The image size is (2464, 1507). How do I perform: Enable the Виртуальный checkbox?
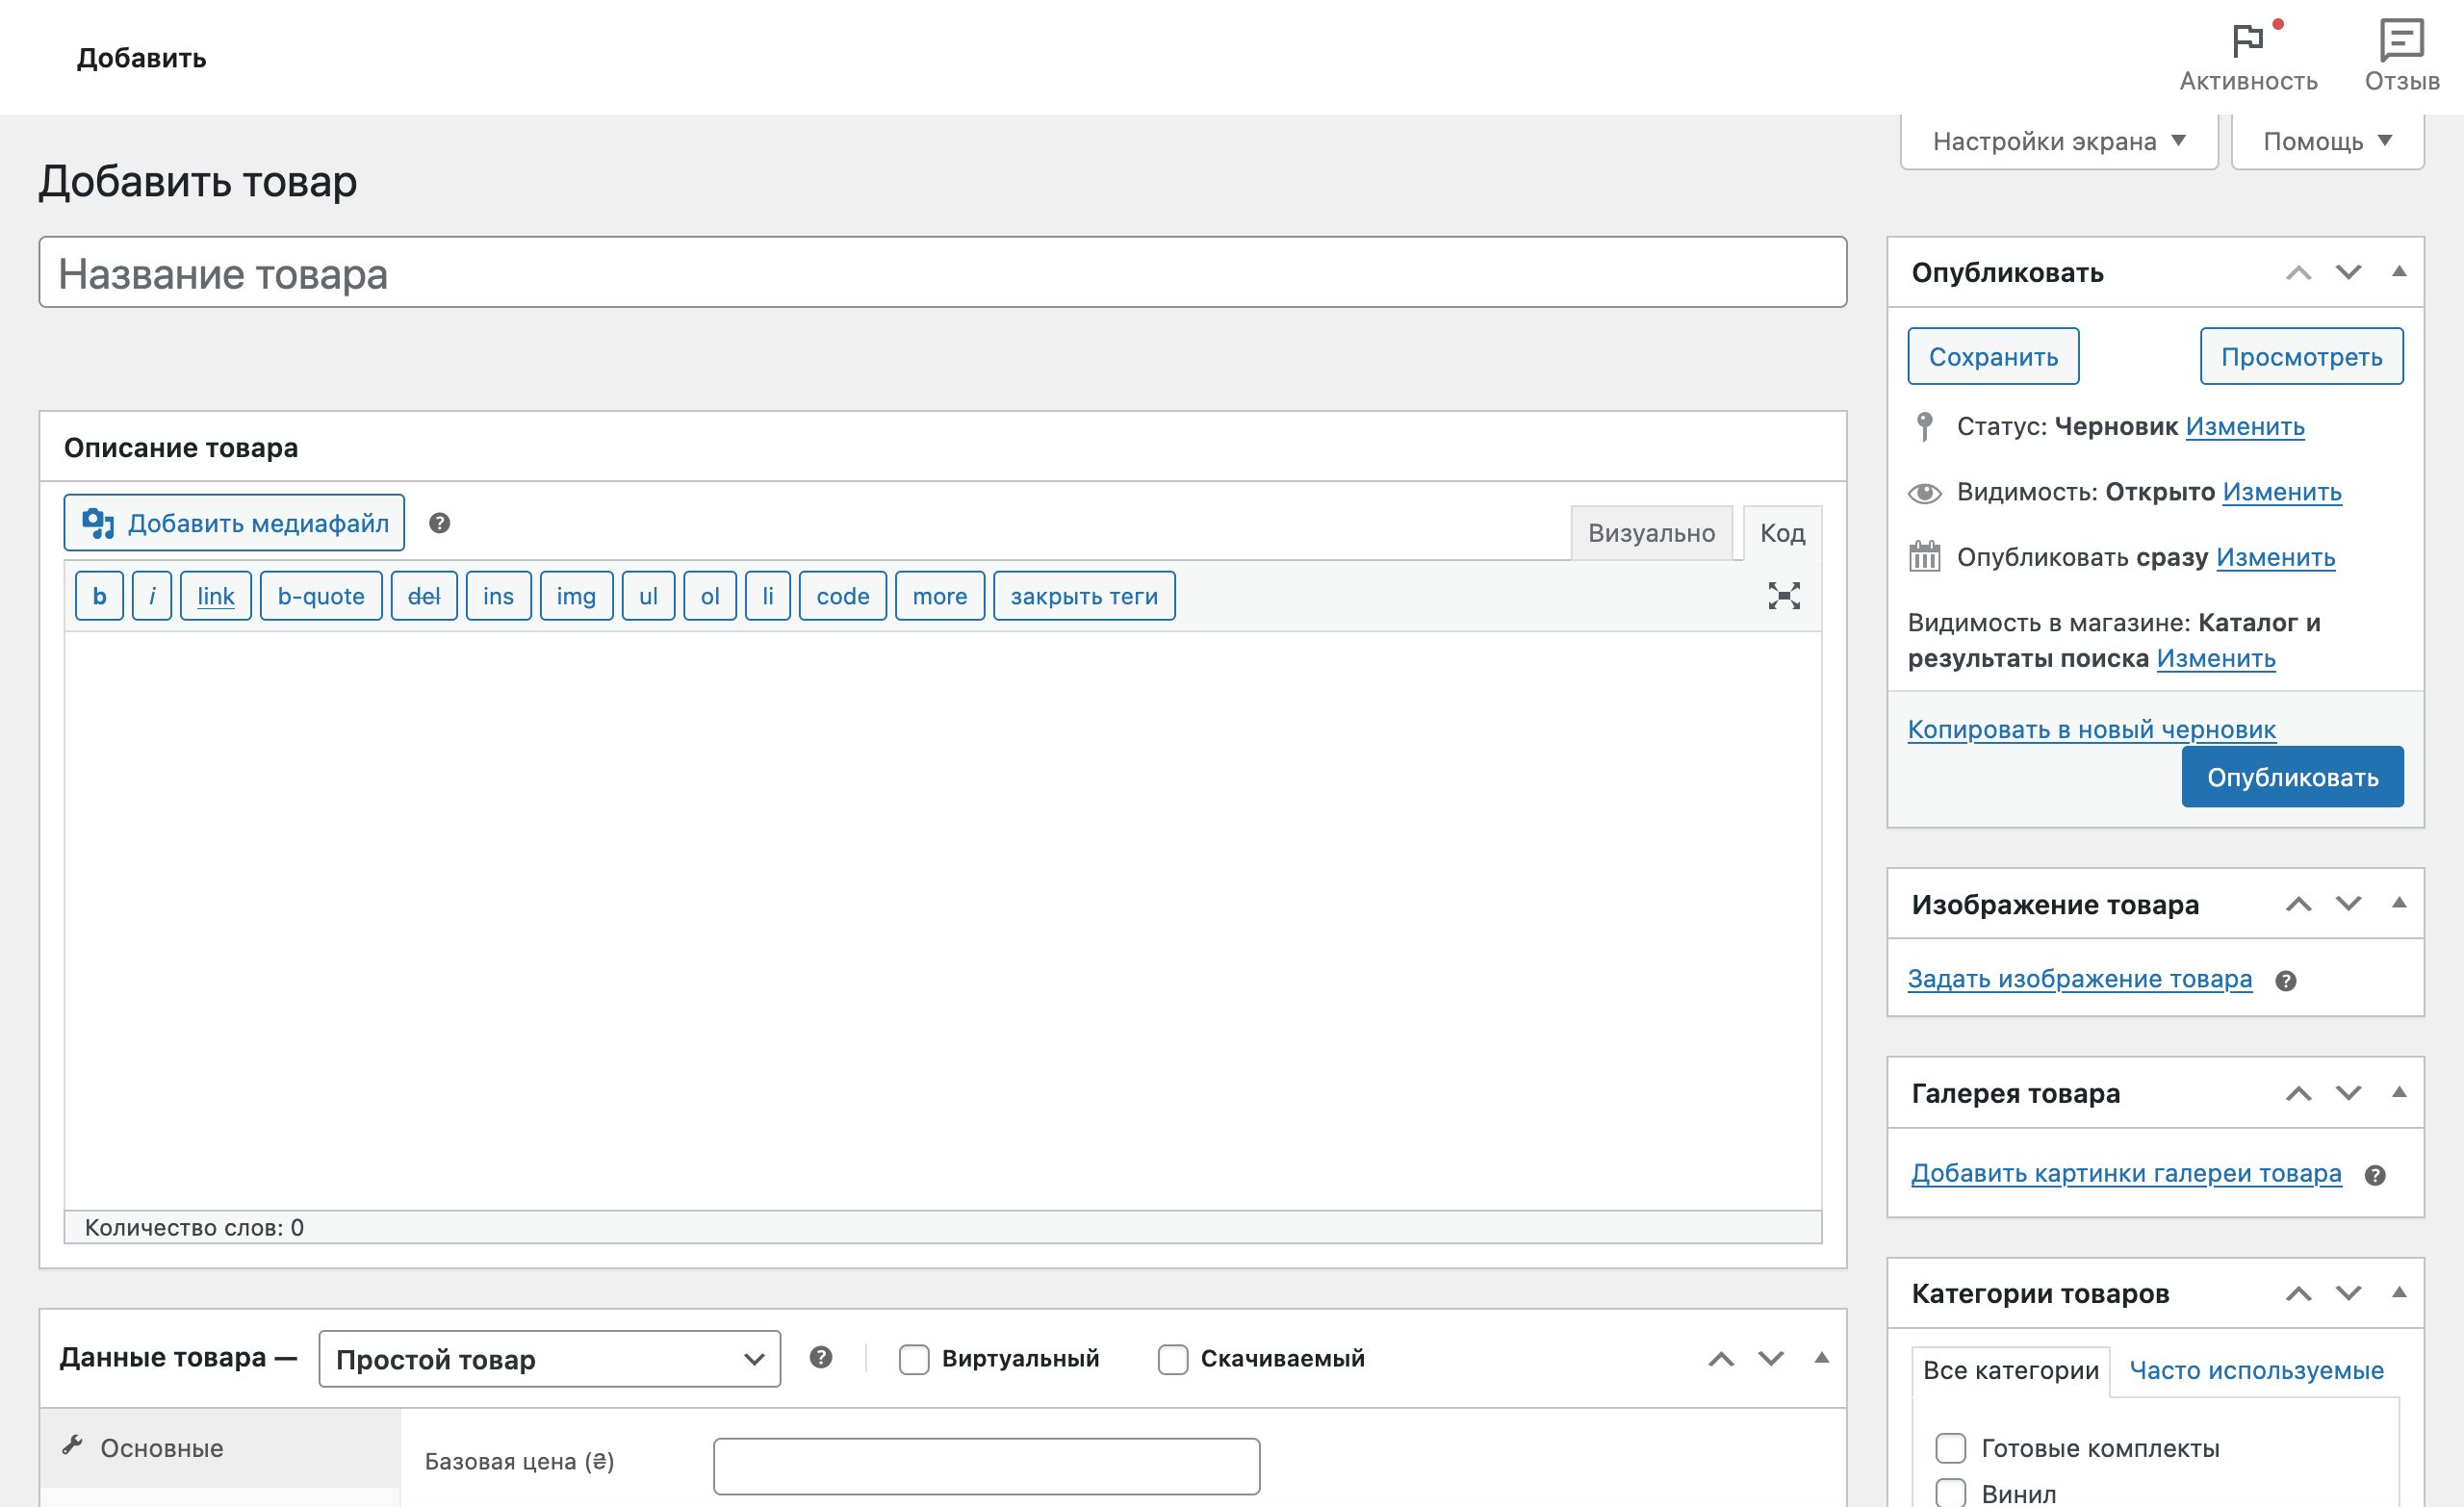[x=913, y=1359]
